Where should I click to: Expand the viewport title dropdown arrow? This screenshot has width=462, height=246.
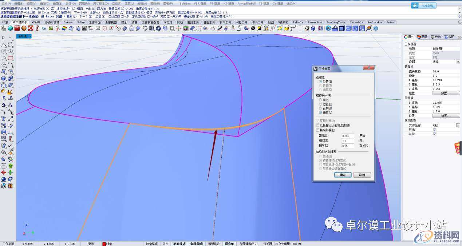(30, 36)
